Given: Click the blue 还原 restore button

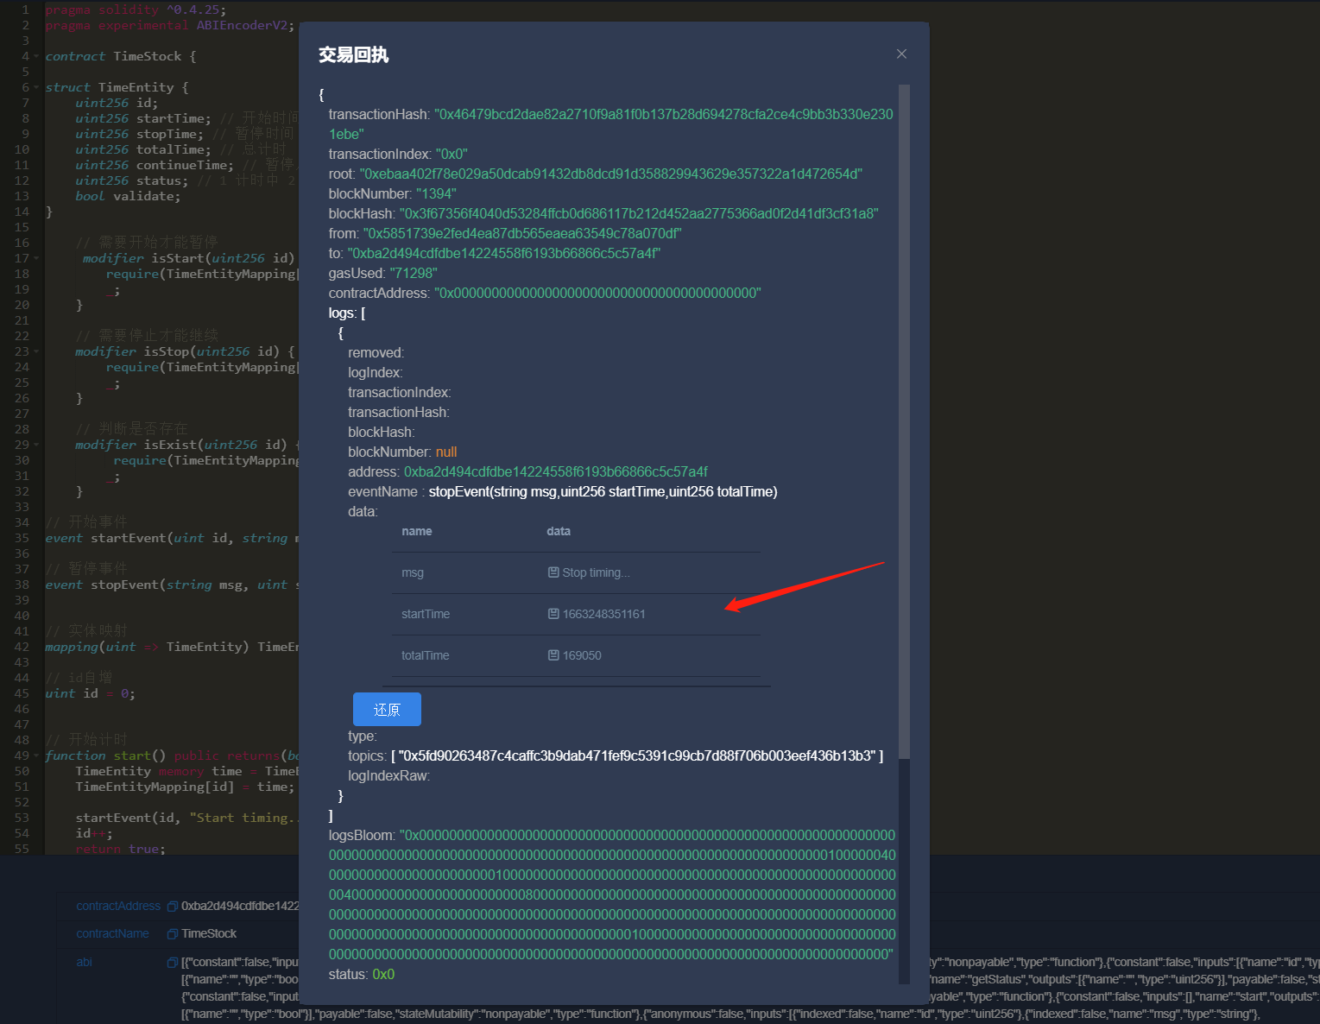Looking at the screenshot, I should [x=387, y=709].
